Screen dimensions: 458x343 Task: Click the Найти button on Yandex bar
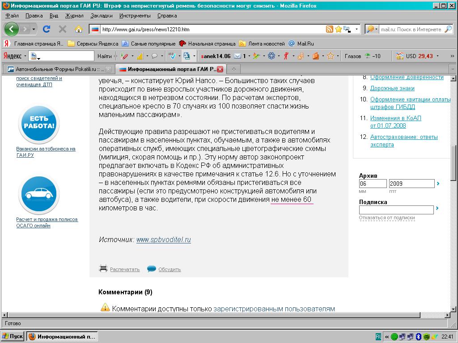pos(104,56)
